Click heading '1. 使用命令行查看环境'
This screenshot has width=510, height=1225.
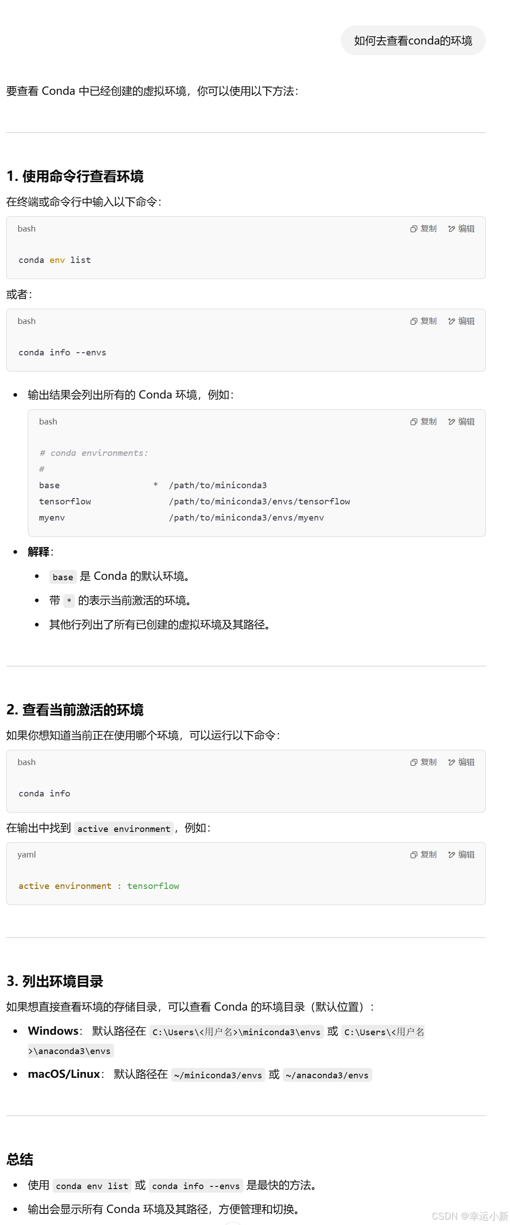pyautogui.click(x=75, y=176)
